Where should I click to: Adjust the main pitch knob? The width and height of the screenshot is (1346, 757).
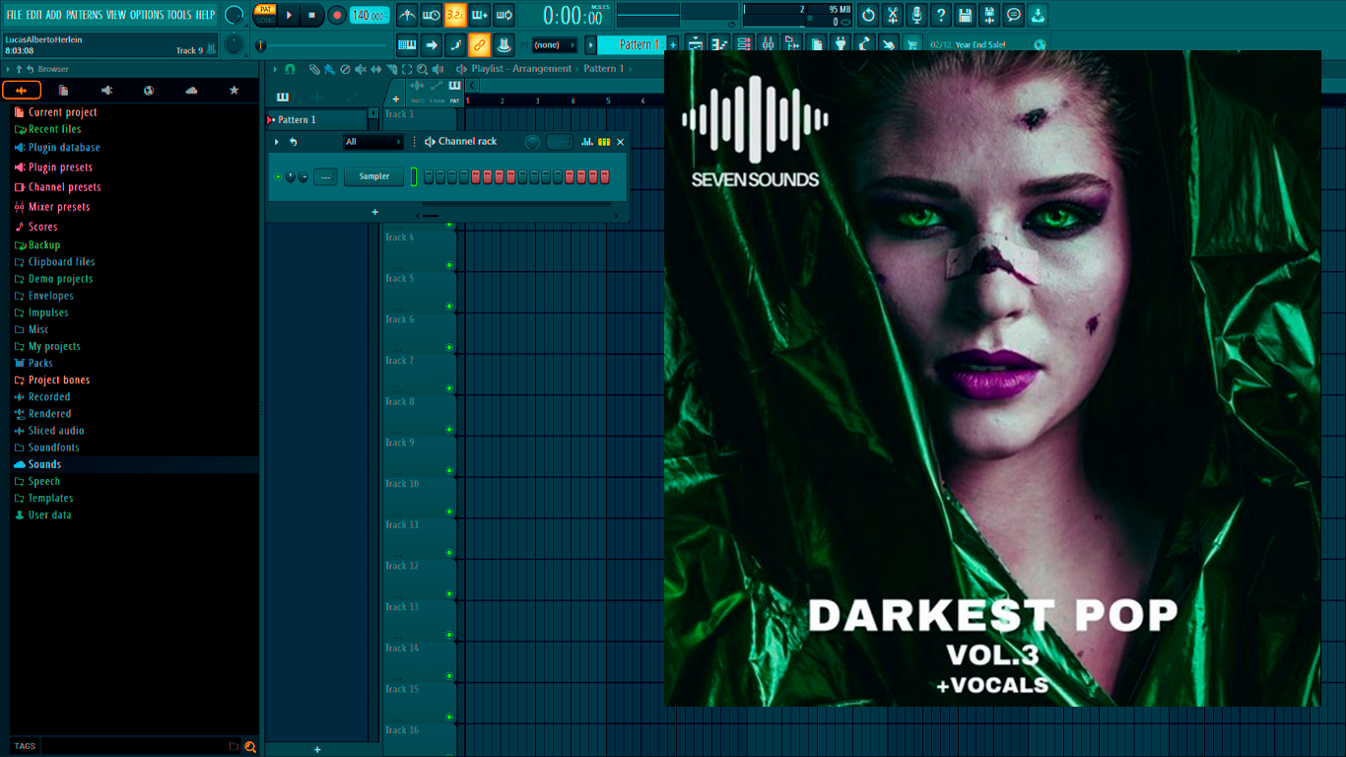234,44
